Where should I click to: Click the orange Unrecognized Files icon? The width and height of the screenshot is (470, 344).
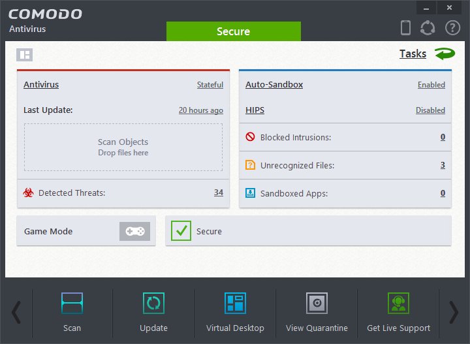(250, 165)
